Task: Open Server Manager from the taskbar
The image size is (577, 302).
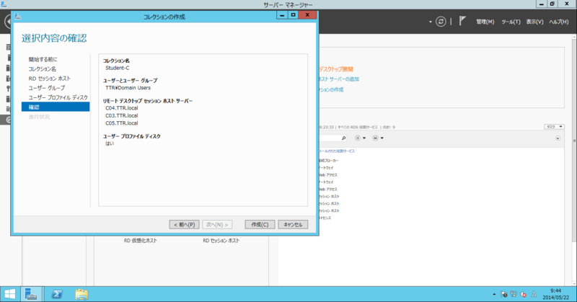Action: 31,294
